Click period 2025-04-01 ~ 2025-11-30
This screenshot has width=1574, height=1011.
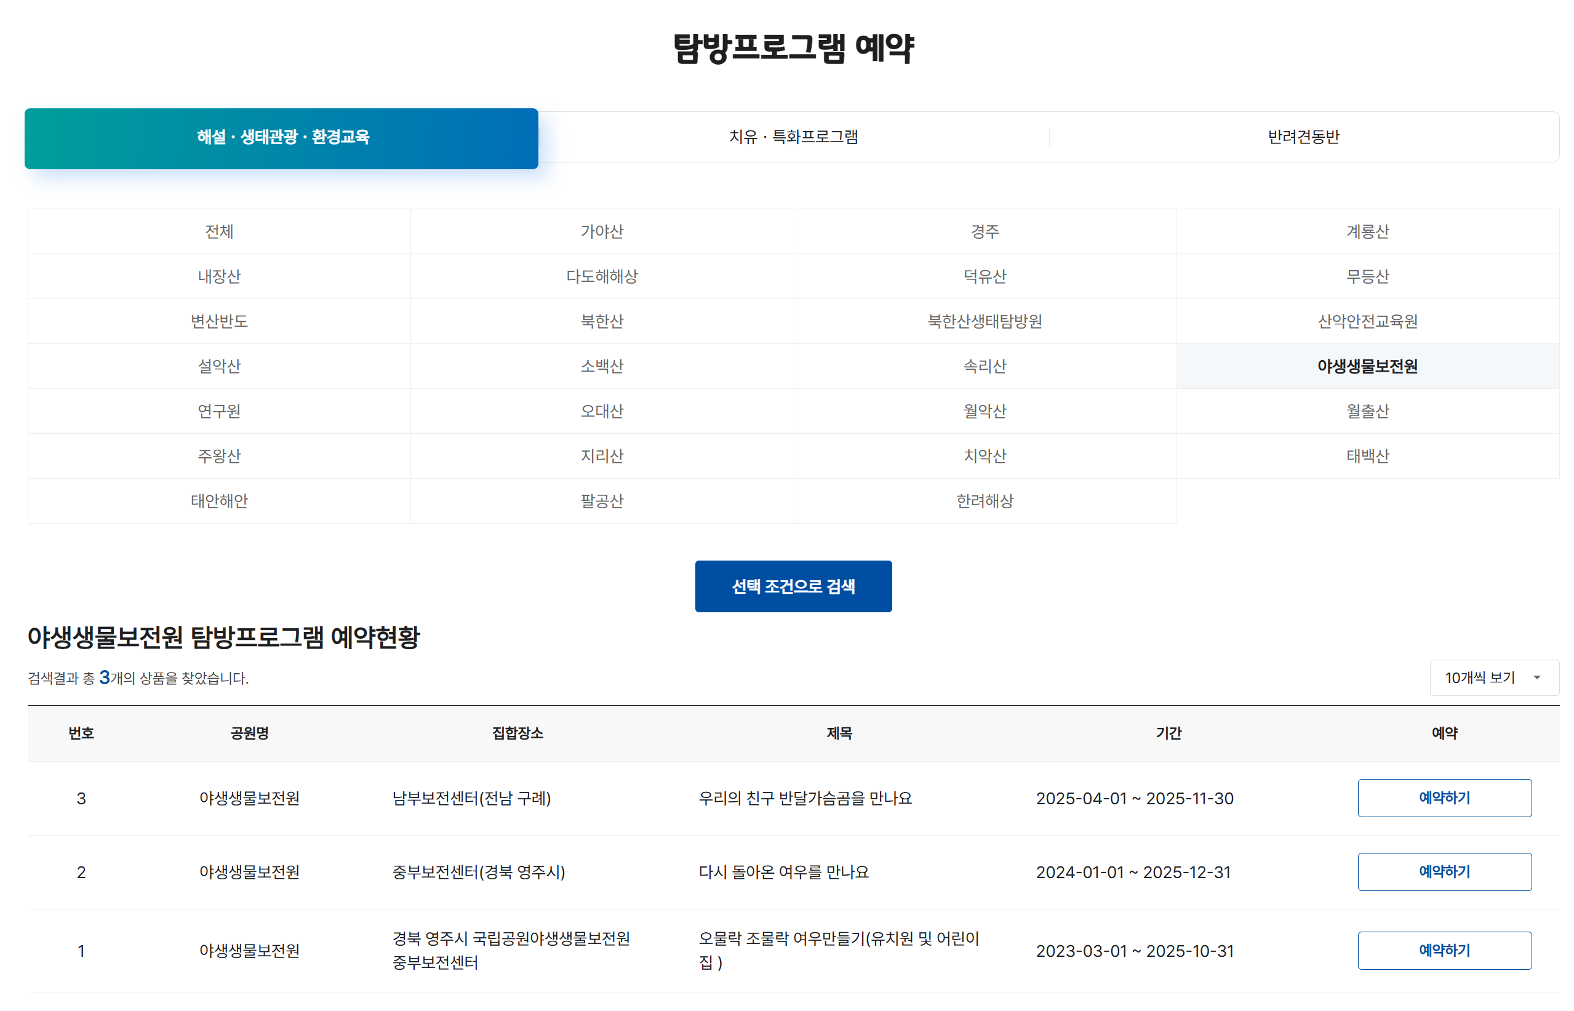pyautogui.click(x=1134, y=798)
